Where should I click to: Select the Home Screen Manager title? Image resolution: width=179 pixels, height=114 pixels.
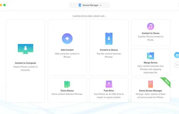click(x=150, y=91)
